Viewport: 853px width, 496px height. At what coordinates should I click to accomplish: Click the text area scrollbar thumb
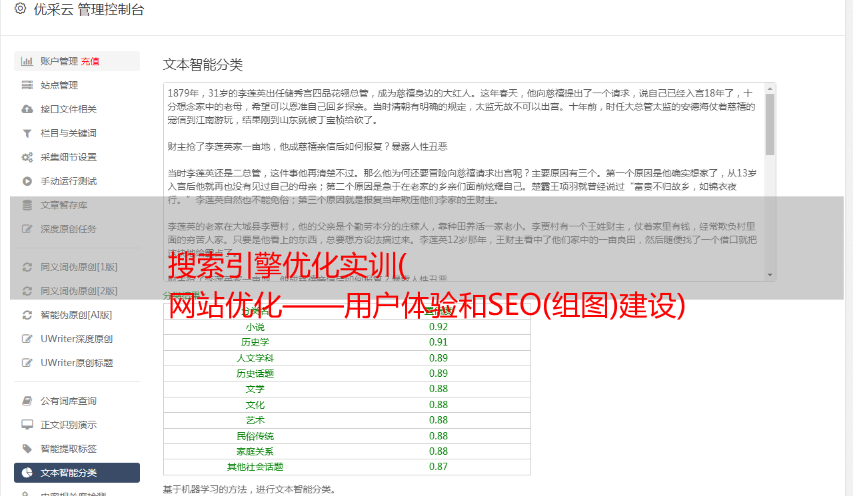pos(770,124)
